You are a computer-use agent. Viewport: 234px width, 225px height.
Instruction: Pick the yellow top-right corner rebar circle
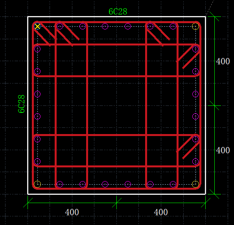(x=195, y=26)
